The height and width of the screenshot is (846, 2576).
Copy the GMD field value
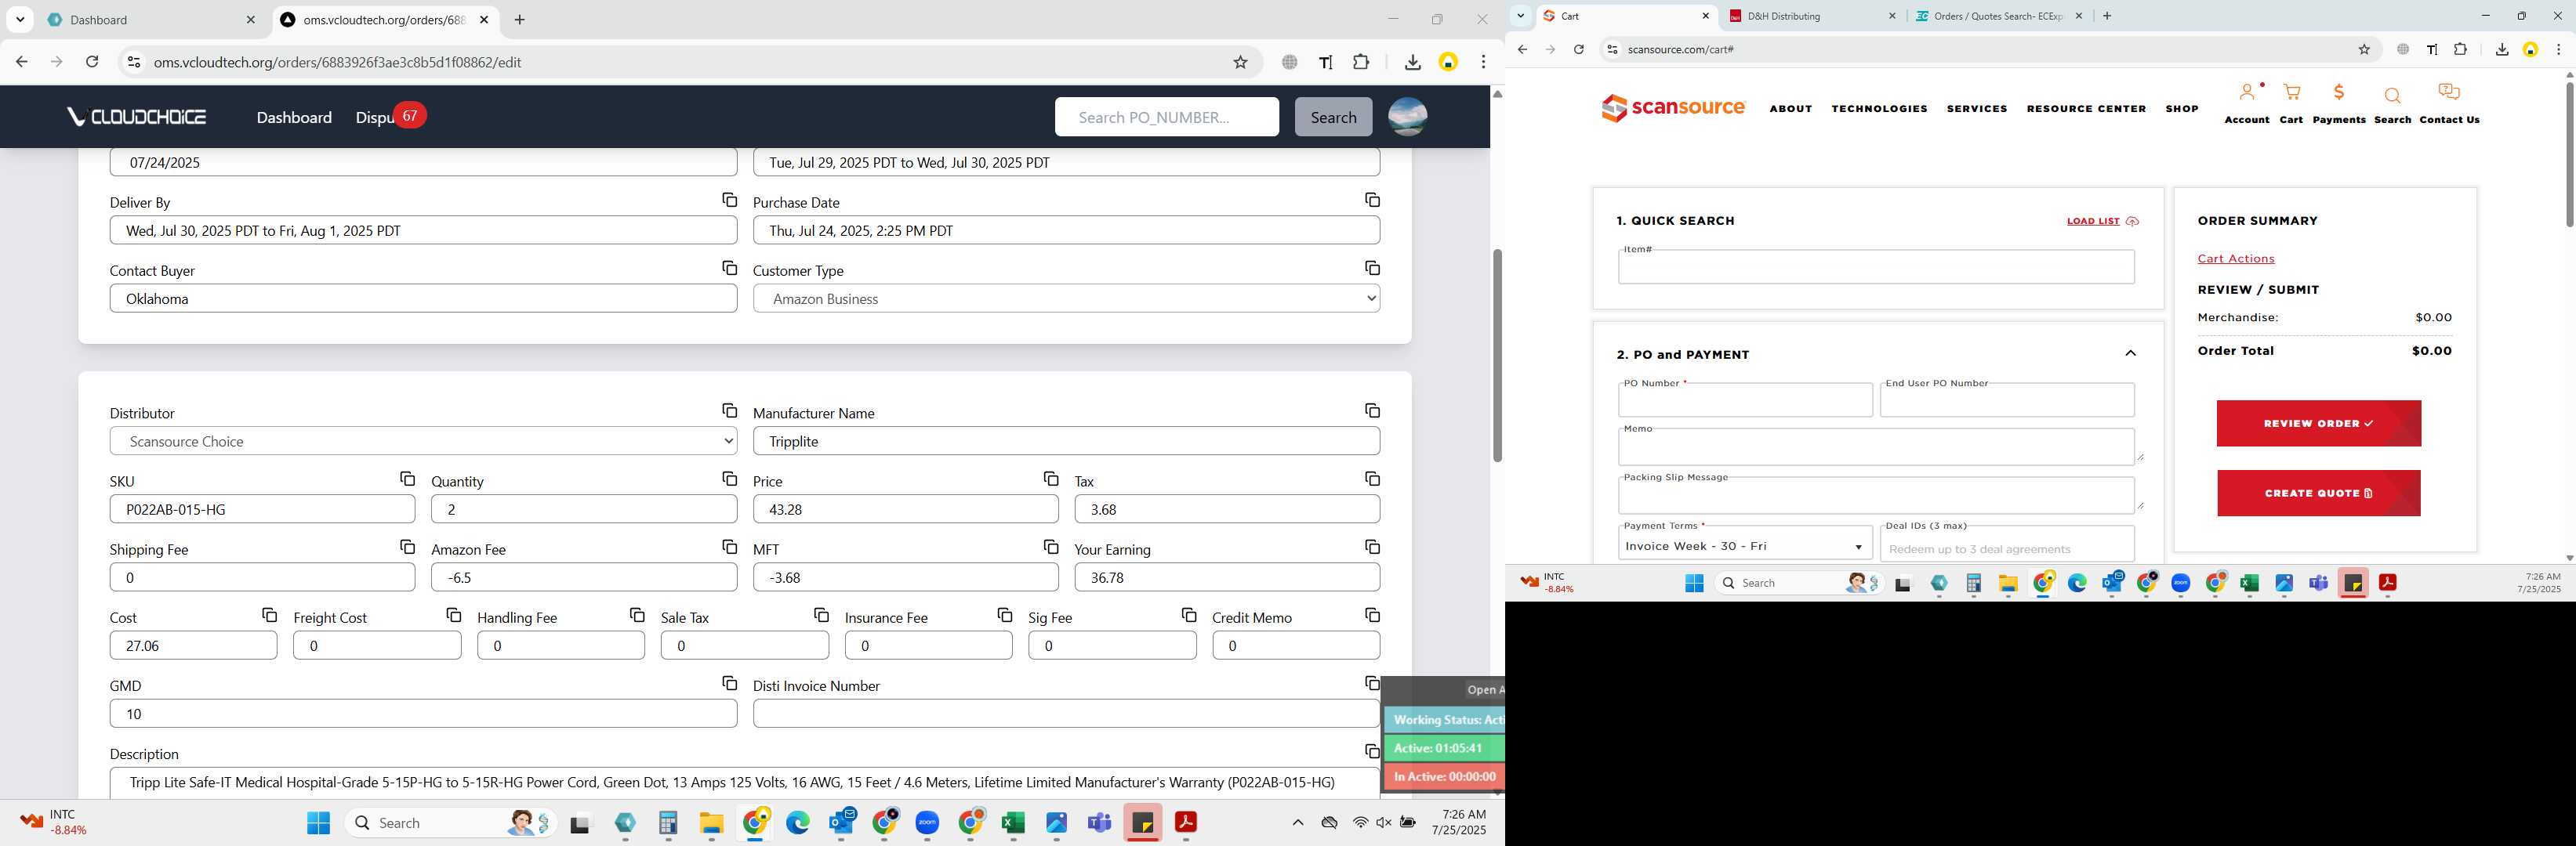[x=729, y=683]
